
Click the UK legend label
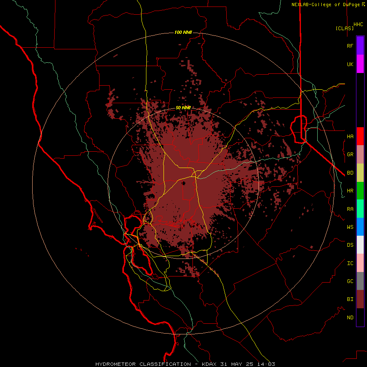pos(350,64)
